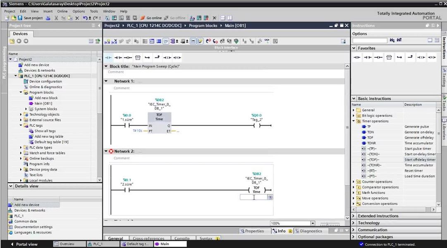Click the Delete network icon in editor toolbar

pos(114,41)
